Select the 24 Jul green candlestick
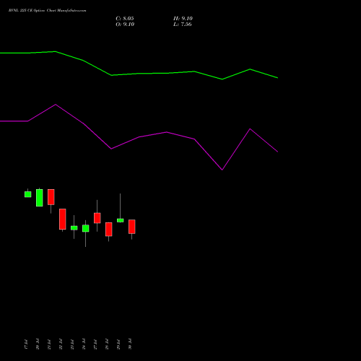Image resolution: width=361 pixels, height=361 pixels. tap(86, 228)
